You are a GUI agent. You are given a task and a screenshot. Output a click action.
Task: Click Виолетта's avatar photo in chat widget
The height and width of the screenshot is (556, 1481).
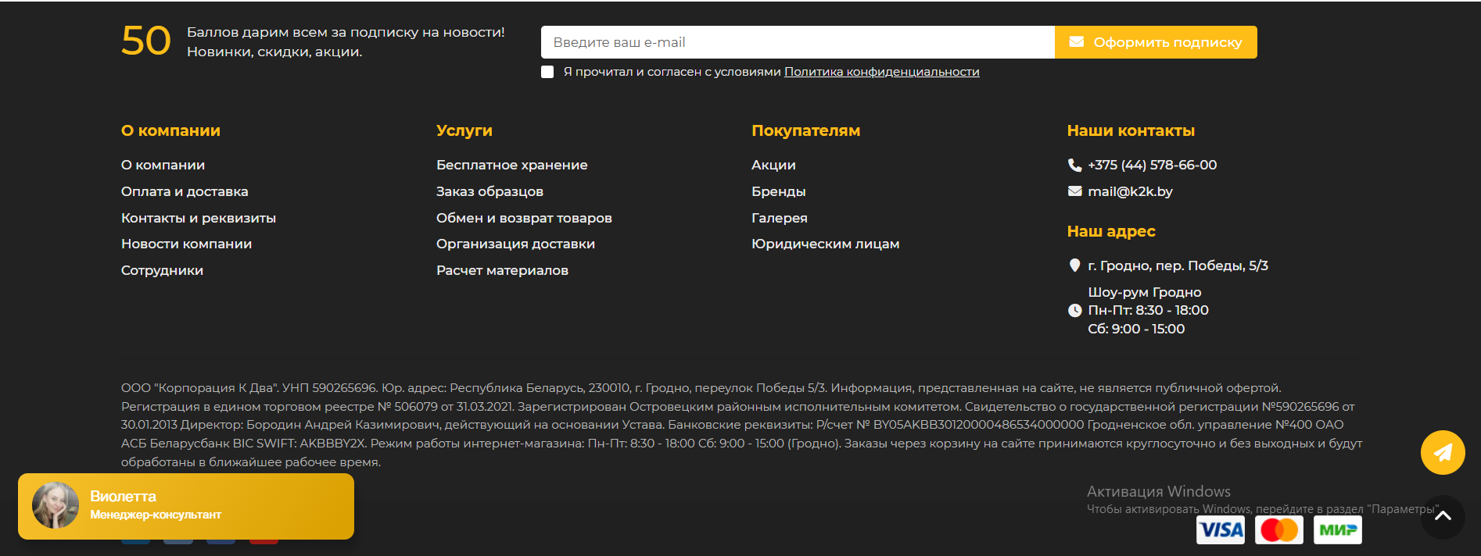[x=56, y=505]
